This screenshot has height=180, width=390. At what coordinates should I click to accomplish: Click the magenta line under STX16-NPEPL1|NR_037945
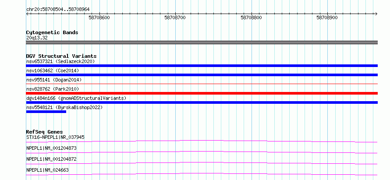point(202,141)
